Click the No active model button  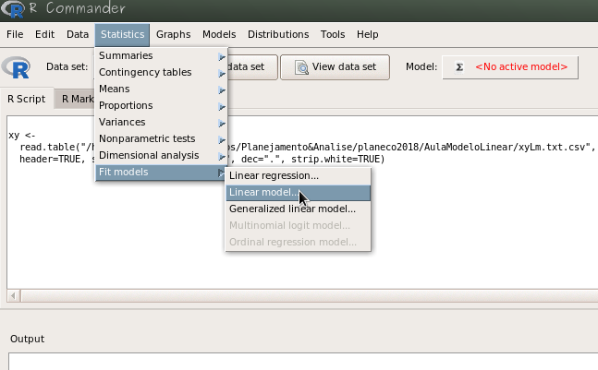pos(511,67)
